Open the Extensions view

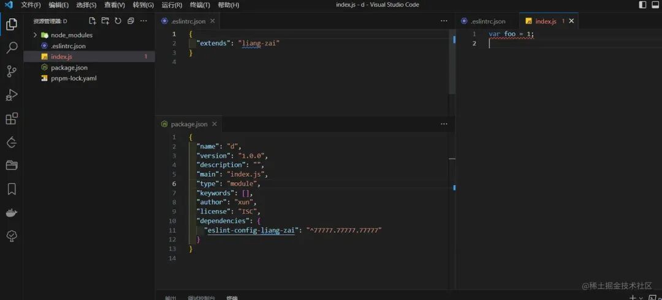(12, 119)
